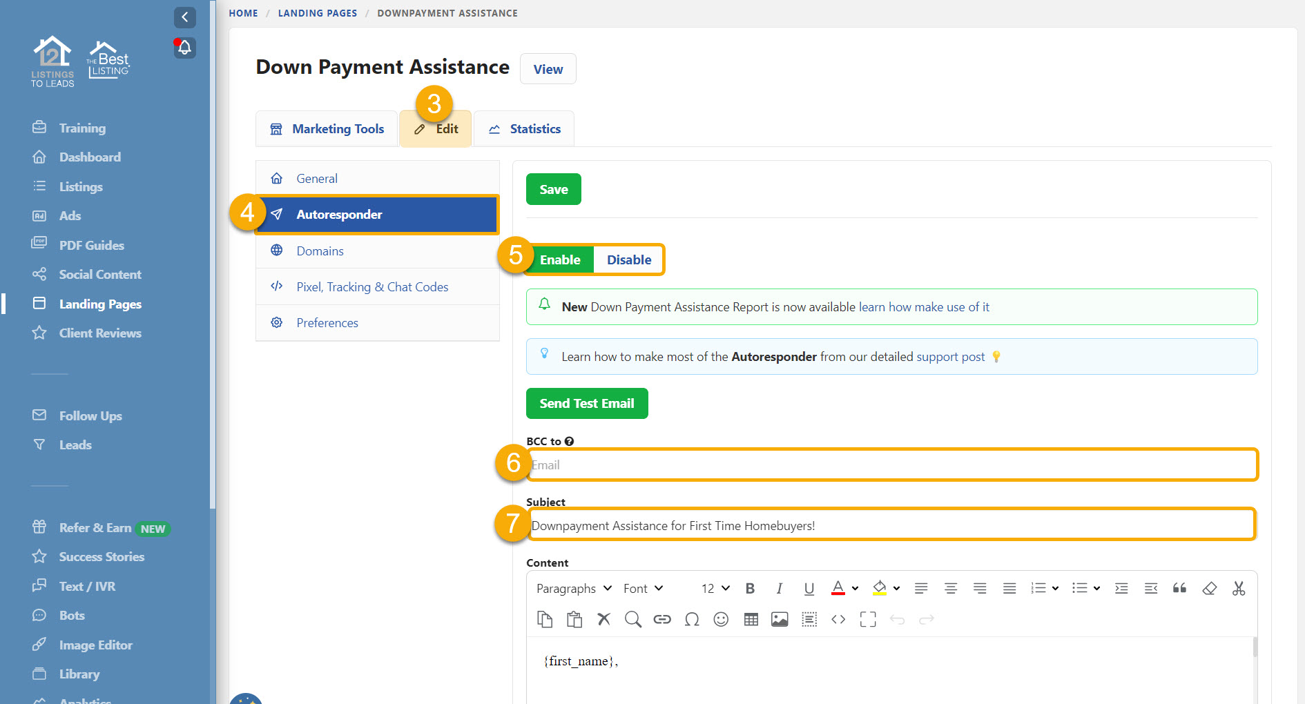Enter fullscreen mode in the editor
The image size is (1305, 704).
868,619
